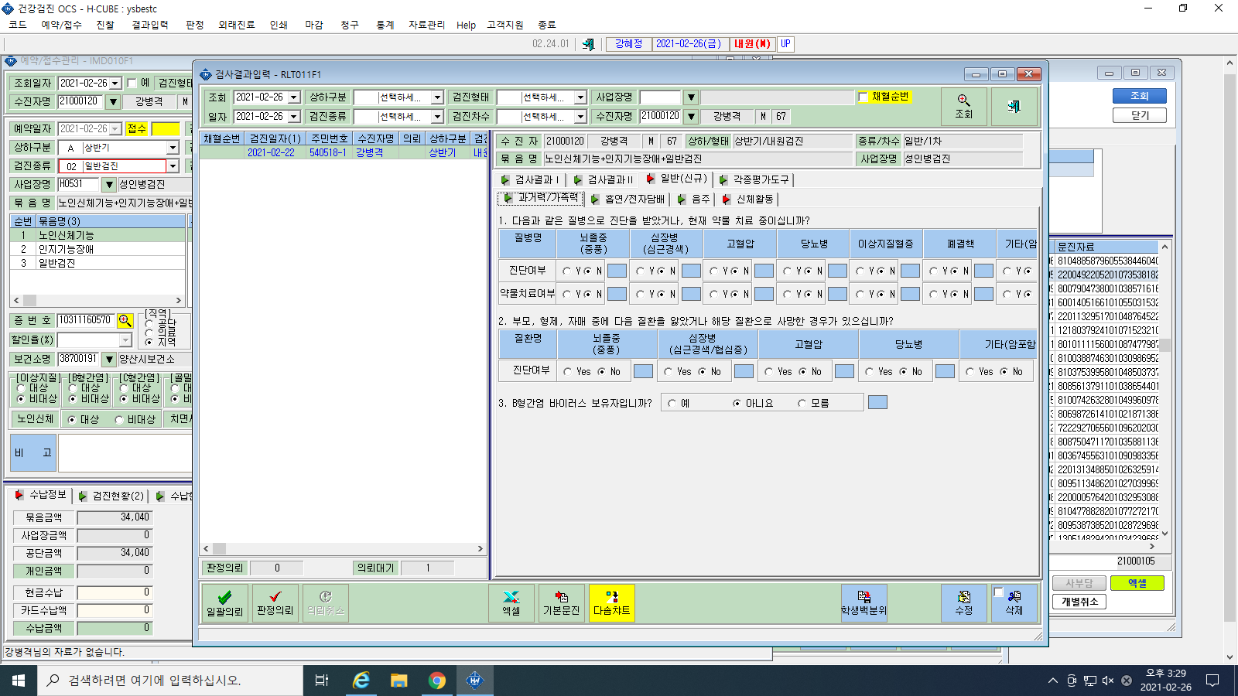This screenshot has height=696, width=1238.
Task: Click the yellow 다음차트 button
Action: [611, 603]
